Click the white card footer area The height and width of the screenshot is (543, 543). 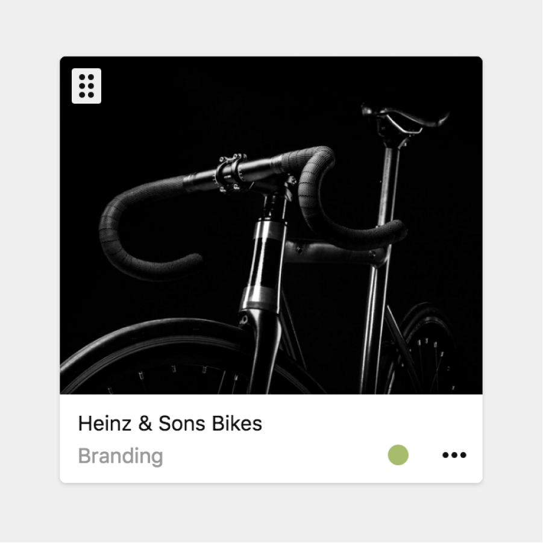[271, 438]
